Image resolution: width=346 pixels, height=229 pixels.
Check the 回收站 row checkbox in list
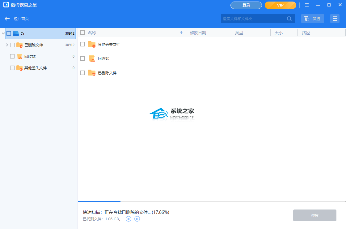[x=82, y=58]
